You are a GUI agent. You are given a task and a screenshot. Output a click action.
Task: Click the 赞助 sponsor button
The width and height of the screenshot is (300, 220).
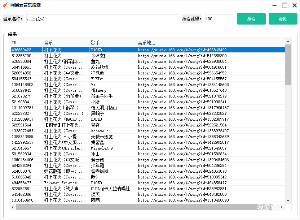[283, 19]
